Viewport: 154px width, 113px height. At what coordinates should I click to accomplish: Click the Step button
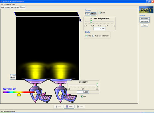80,107
